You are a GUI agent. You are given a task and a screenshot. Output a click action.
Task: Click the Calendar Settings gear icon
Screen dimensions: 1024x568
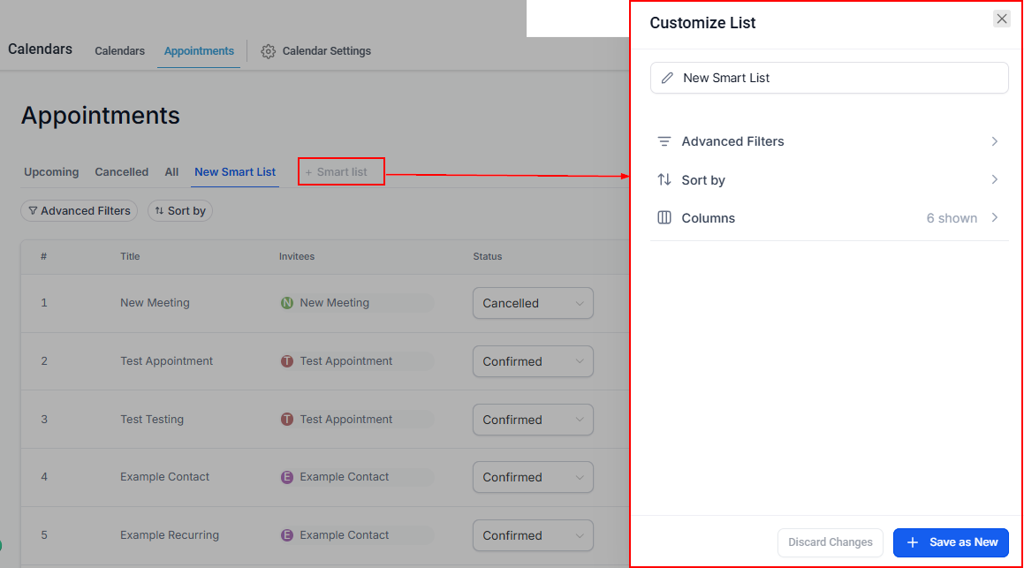(x=269, y=51)
